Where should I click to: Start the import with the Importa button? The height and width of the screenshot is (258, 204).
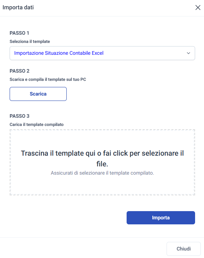[161, 218]
